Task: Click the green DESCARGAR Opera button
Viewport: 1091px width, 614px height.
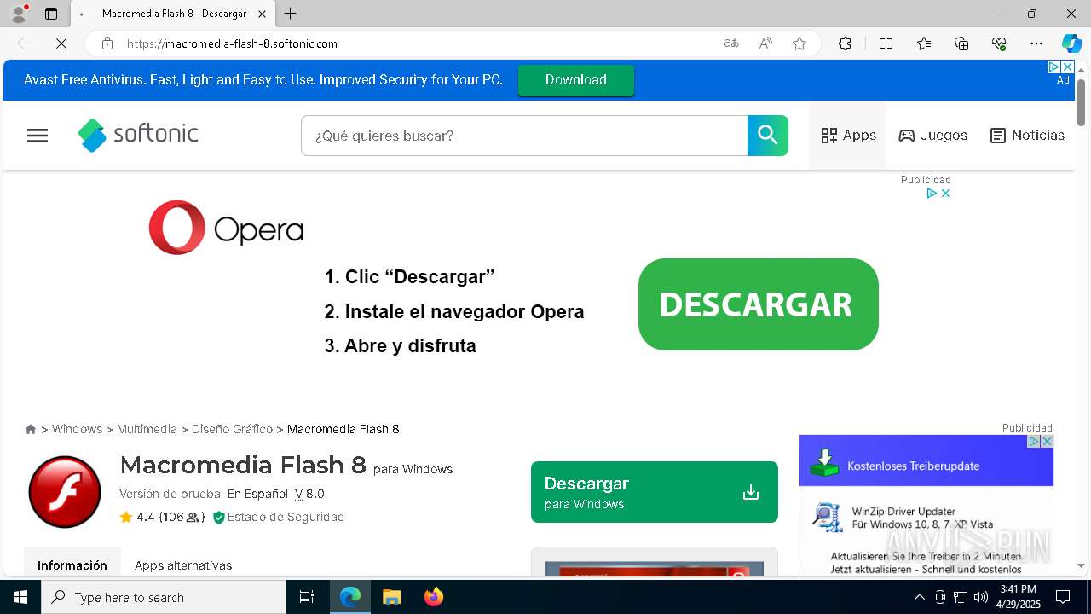Action: 758,304
